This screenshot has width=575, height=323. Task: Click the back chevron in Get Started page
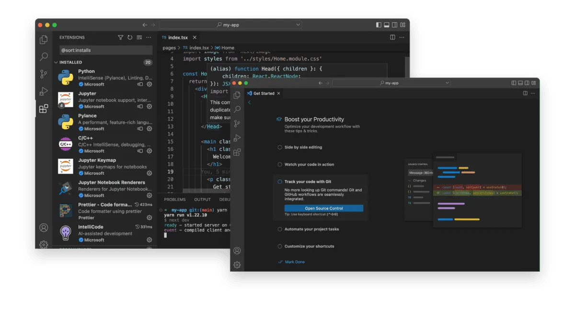tap(249, 102)
